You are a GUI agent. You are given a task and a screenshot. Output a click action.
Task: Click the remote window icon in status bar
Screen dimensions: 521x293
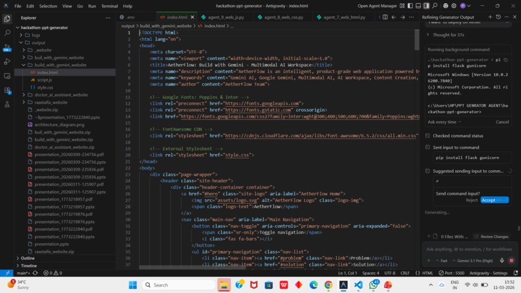tap(7, 273)
